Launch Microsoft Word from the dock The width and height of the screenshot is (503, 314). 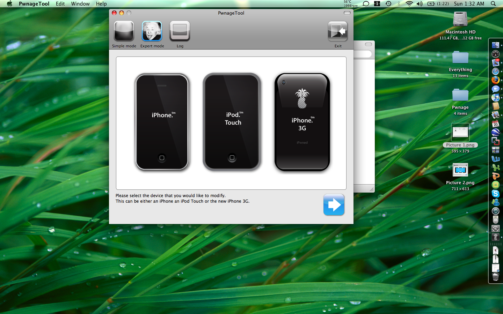(x=496, y=158)
